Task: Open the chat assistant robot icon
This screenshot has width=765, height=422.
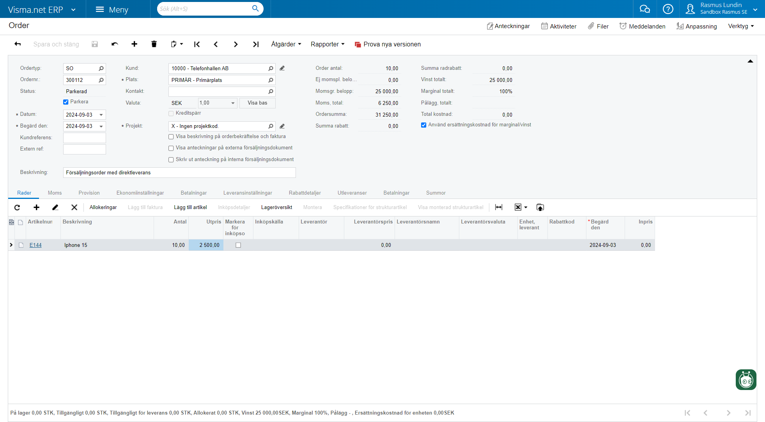Action: [x=746, y=379]
